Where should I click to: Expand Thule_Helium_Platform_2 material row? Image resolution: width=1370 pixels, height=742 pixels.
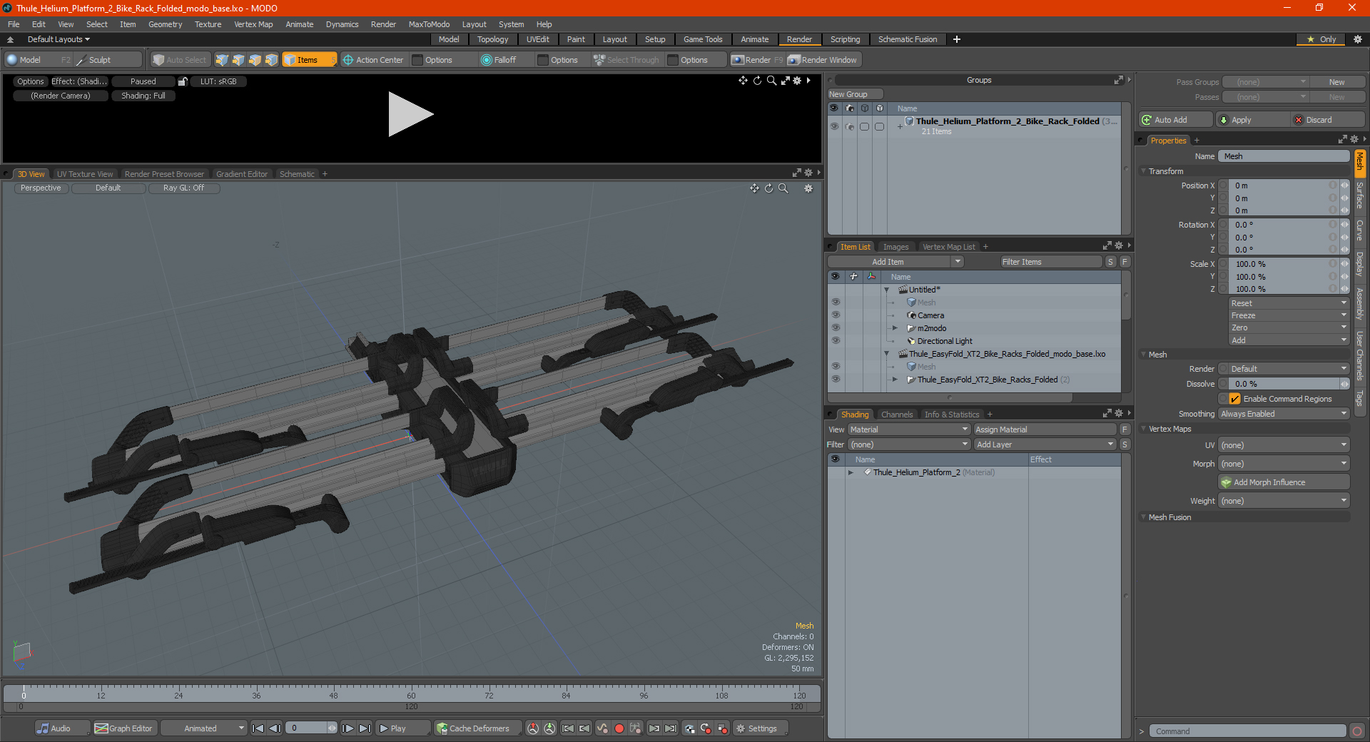click(851, 472)
